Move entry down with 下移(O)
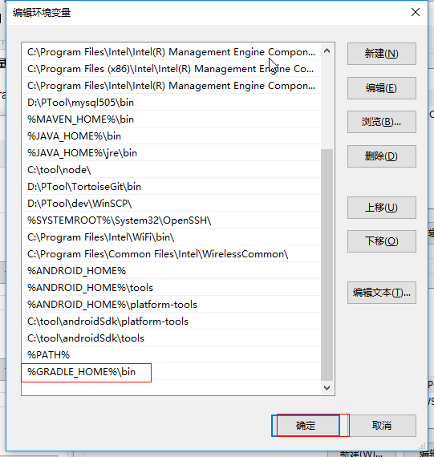Screen dimensions: 434x457 [x=382, y=241]
